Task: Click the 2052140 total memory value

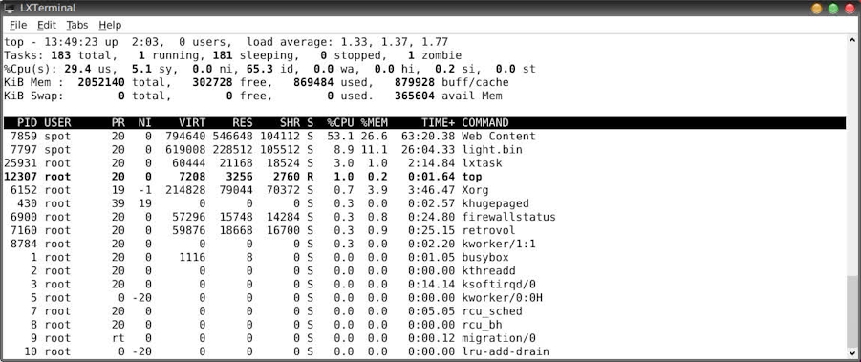Action: point(101,82)
